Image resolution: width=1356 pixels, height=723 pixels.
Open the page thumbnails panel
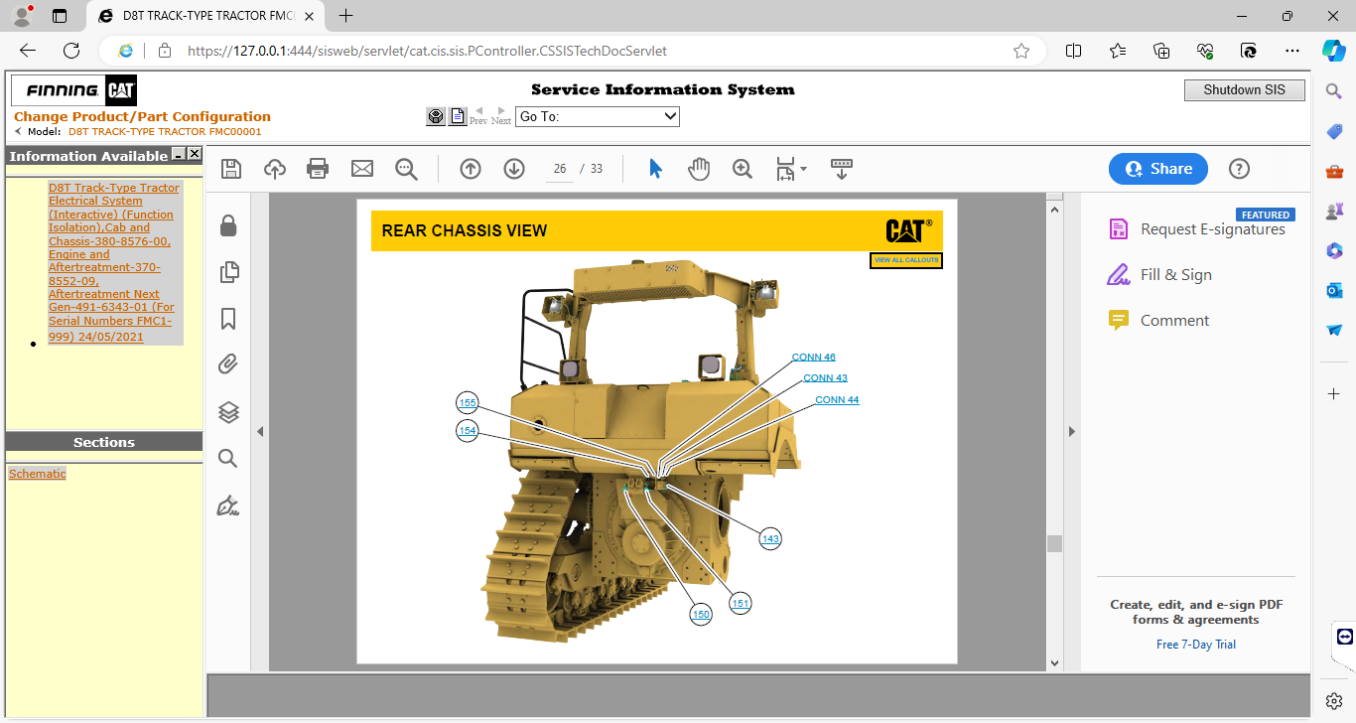tap(228, 272)
